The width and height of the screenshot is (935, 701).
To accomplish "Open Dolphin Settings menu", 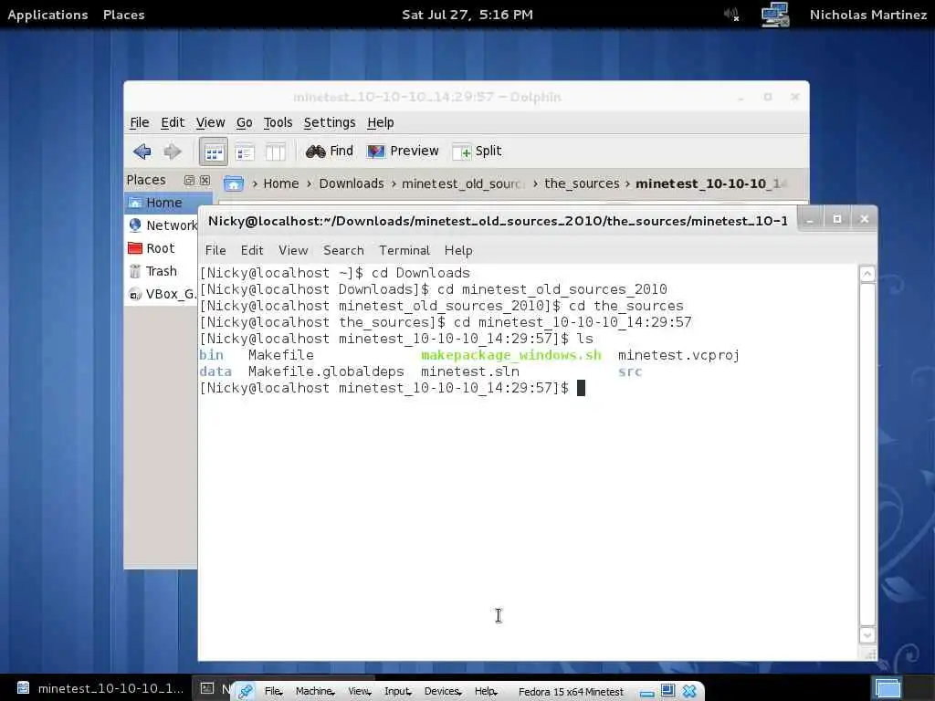I will coord(330,123).
